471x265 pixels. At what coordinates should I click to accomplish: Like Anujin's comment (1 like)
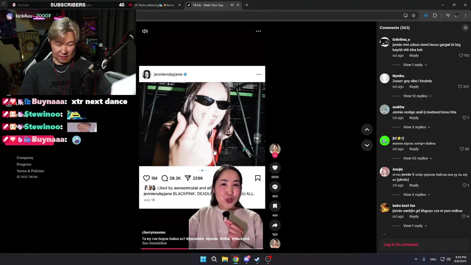[464, 185]
